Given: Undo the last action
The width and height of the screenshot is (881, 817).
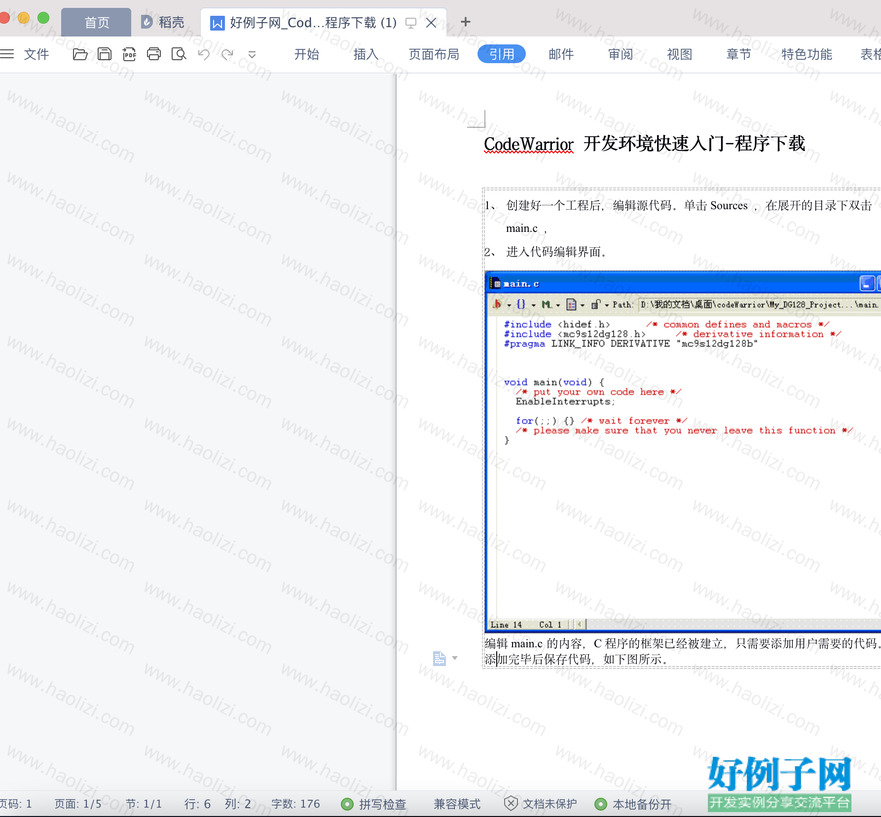Looking at the screenshot, I should [x=204, y=54].
